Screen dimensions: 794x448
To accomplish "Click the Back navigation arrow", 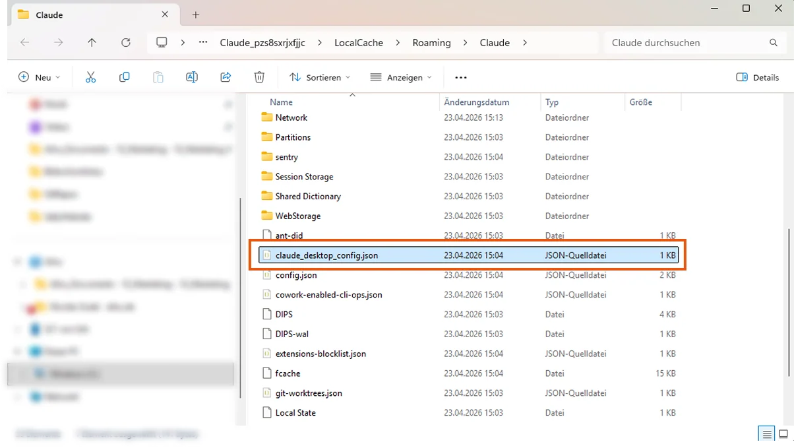I will (x=25, y=43).
